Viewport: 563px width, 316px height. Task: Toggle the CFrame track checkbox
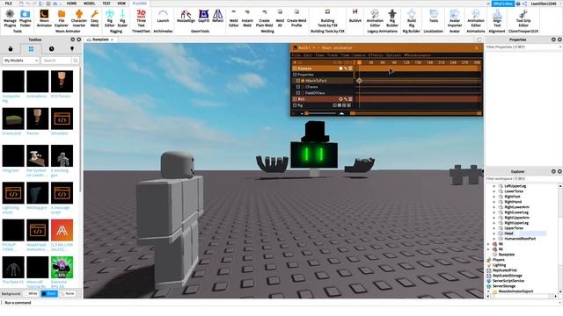point(298,87)
